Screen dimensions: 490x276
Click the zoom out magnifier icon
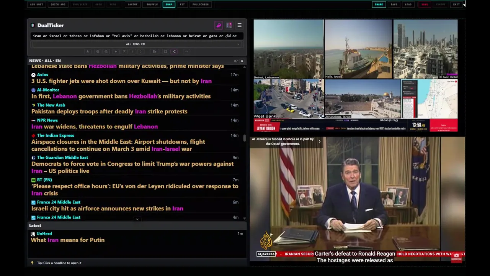click(x=98, y=51)
